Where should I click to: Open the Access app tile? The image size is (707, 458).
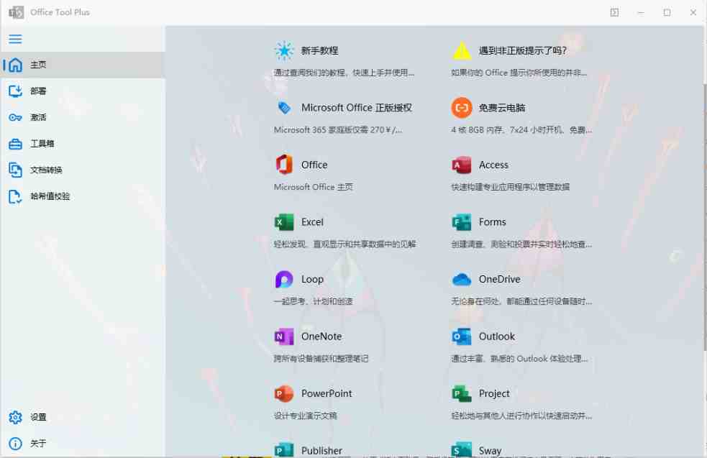494,165
